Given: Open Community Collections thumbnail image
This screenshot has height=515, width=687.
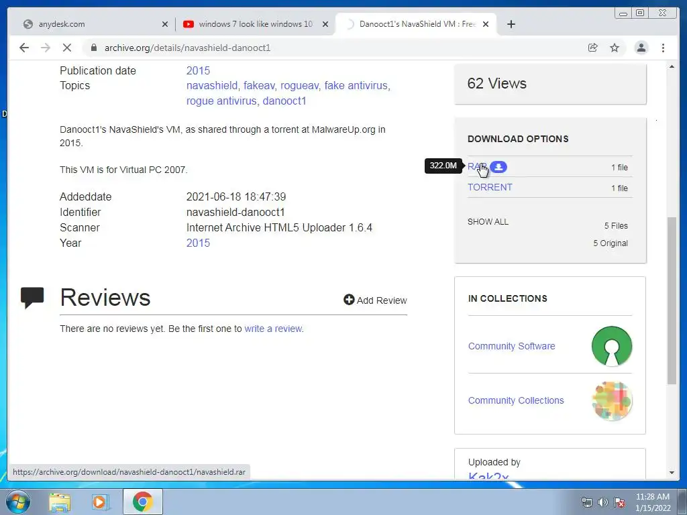Looking at the screenshot, I should (612, 401).
